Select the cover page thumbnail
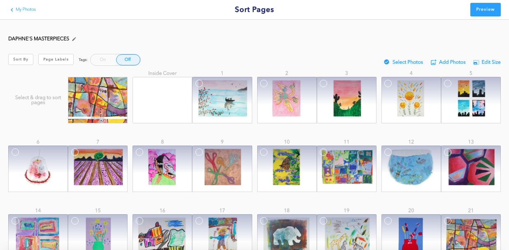The width and height of the screenshot is (509, 250). (98, 100)
